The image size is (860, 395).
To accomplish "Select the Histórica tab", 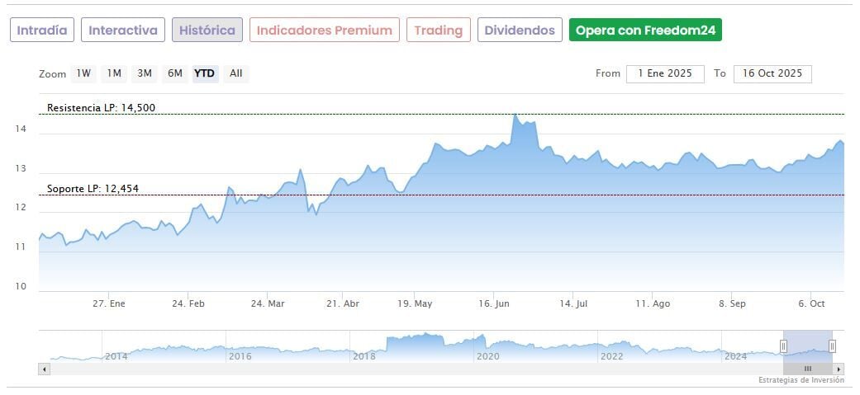I will (x=207, y=31).
